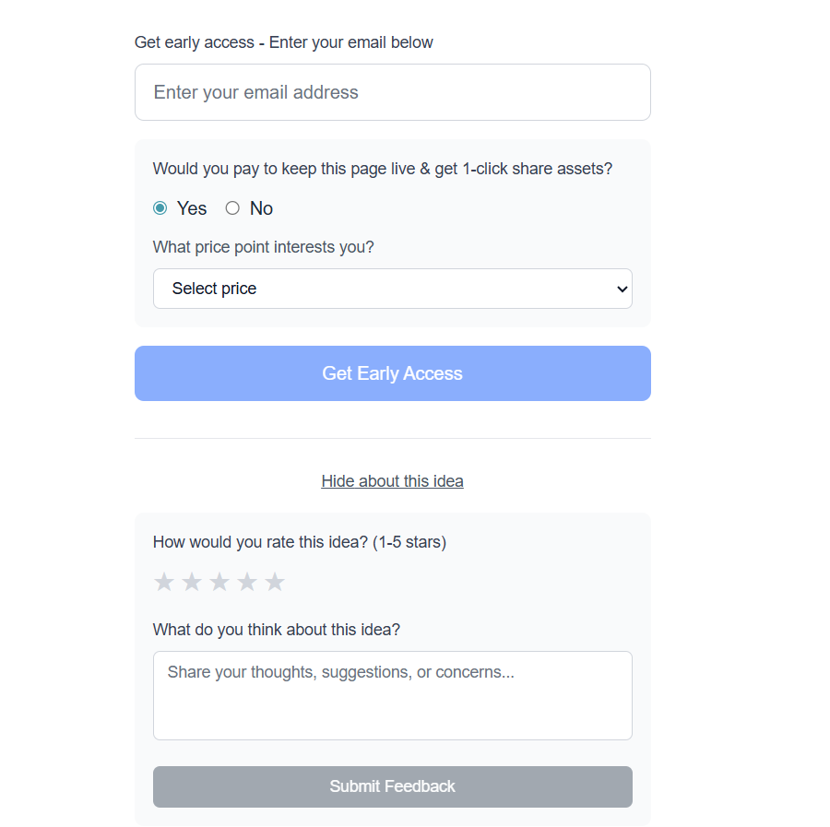Click the 'What price point interests you?' label
Screen dimensions: 830x827
[264, 247]
